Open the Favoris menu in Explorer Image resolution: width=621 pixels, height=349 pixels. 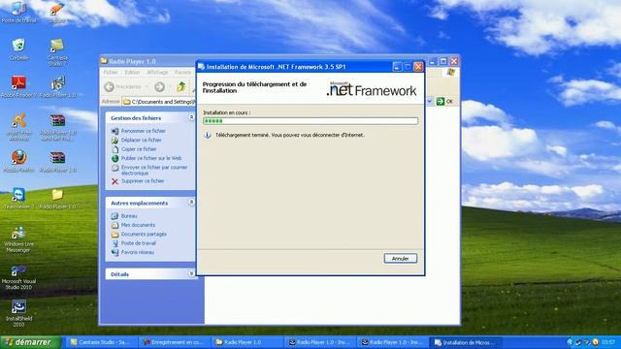point(183,73)
